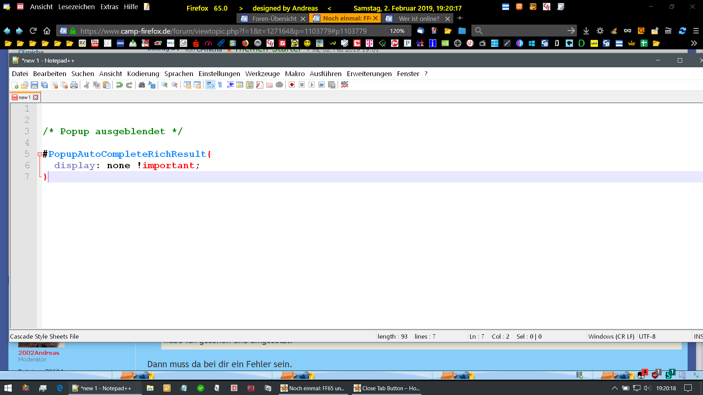Click the New file toolbar icon

click(x=15, y=85)
